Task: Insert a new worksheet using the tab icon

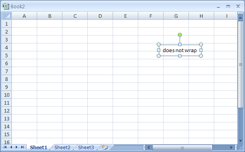Action: 105,147
